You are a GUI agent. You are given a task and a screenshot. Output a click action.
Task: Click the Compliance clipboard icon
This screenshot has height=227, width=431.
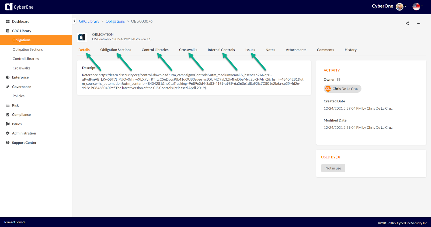coord(8,115)
